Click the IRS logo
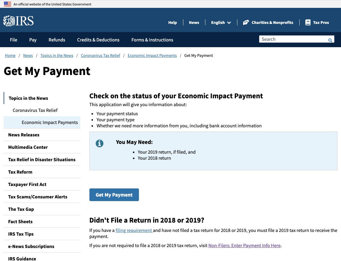341x261 pixels. point(18,21)
